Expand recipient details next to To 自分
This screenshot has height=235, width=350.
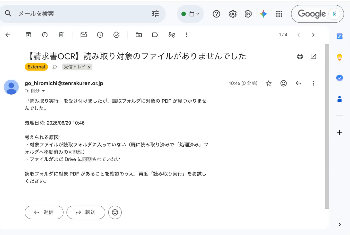pos(43,91)
